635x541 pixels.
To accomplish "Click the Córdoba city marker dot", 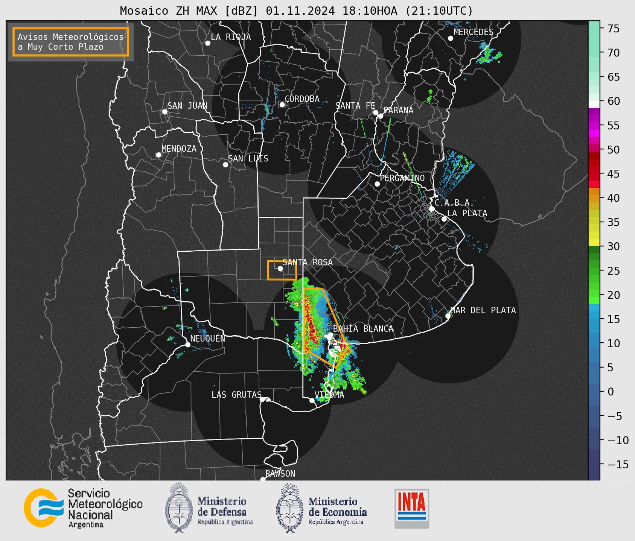I will 282,105.
